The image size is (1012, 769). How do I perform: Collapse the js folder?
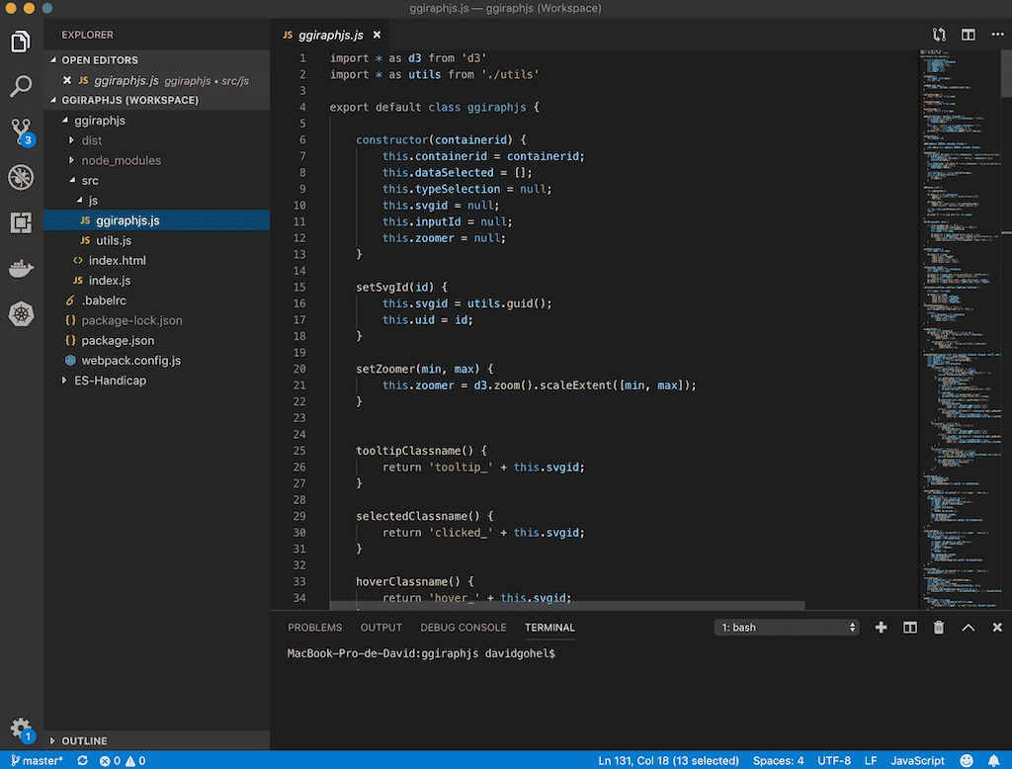tap(79, 201)
